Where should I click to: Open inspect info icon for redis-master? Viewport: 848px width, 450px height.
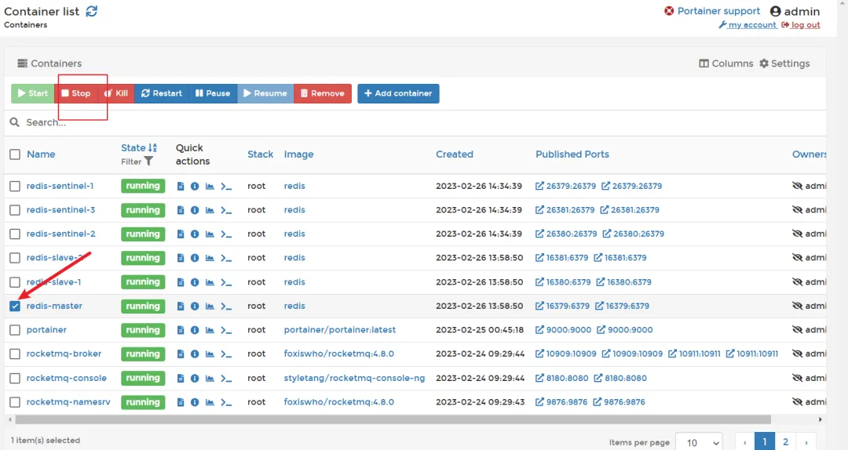pyautogui.click(x=195, y=307)
